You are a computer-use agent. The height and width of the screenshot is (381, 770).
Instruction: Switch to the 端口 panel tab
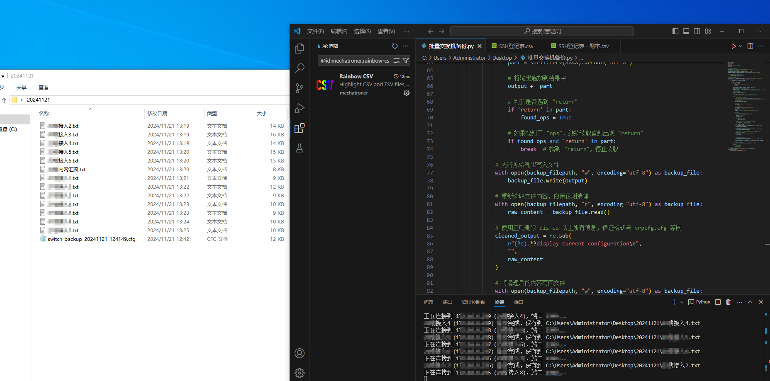[519, 302]
